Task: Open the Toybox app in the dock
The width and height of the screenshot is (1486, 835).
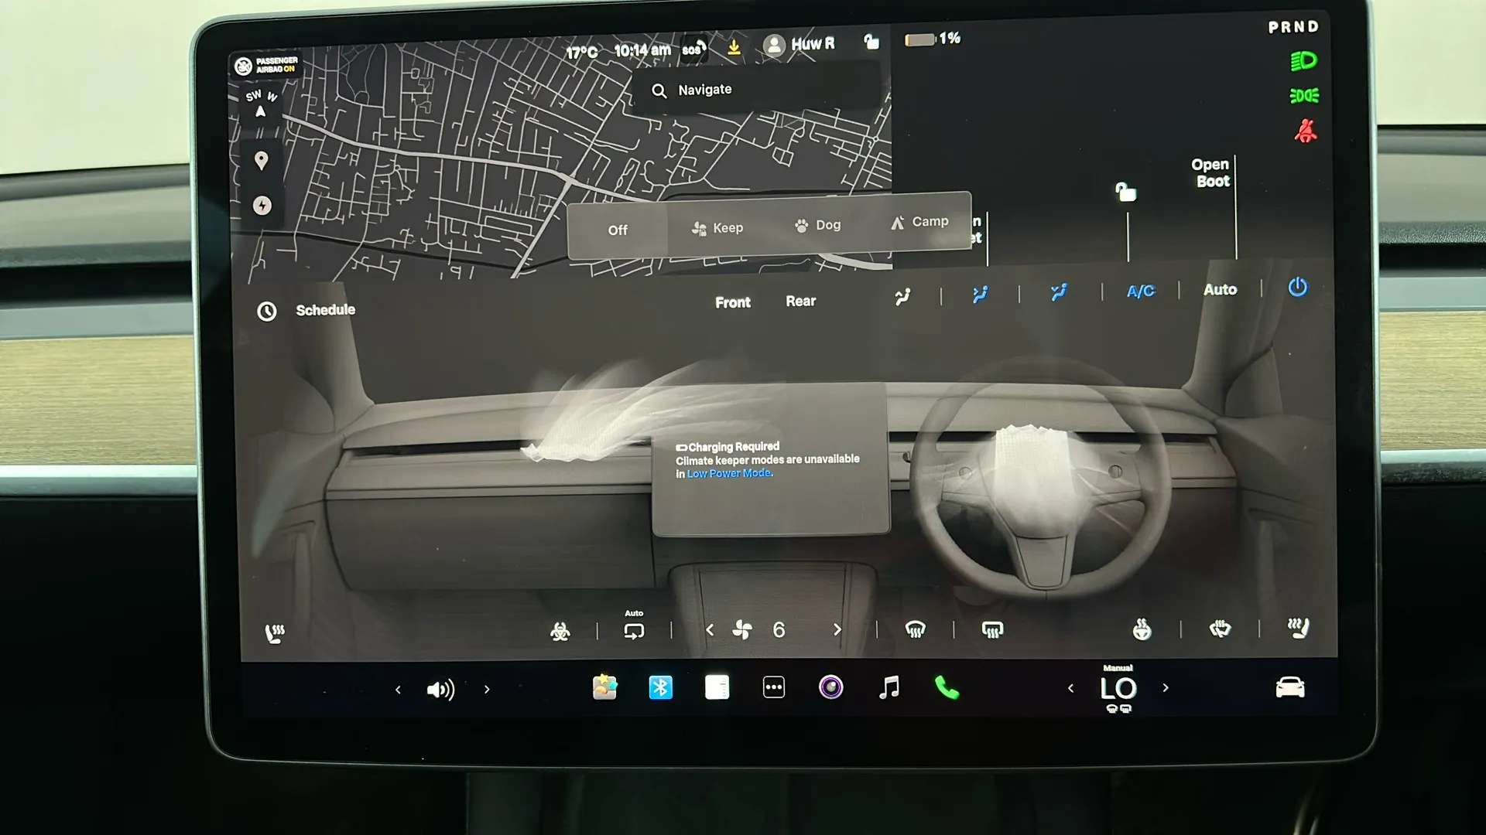Action: [x=604, y=687]
